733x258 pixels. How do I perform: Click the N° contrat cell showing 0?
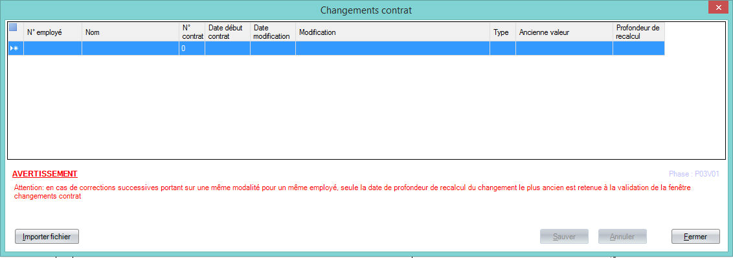click(192, 48)
